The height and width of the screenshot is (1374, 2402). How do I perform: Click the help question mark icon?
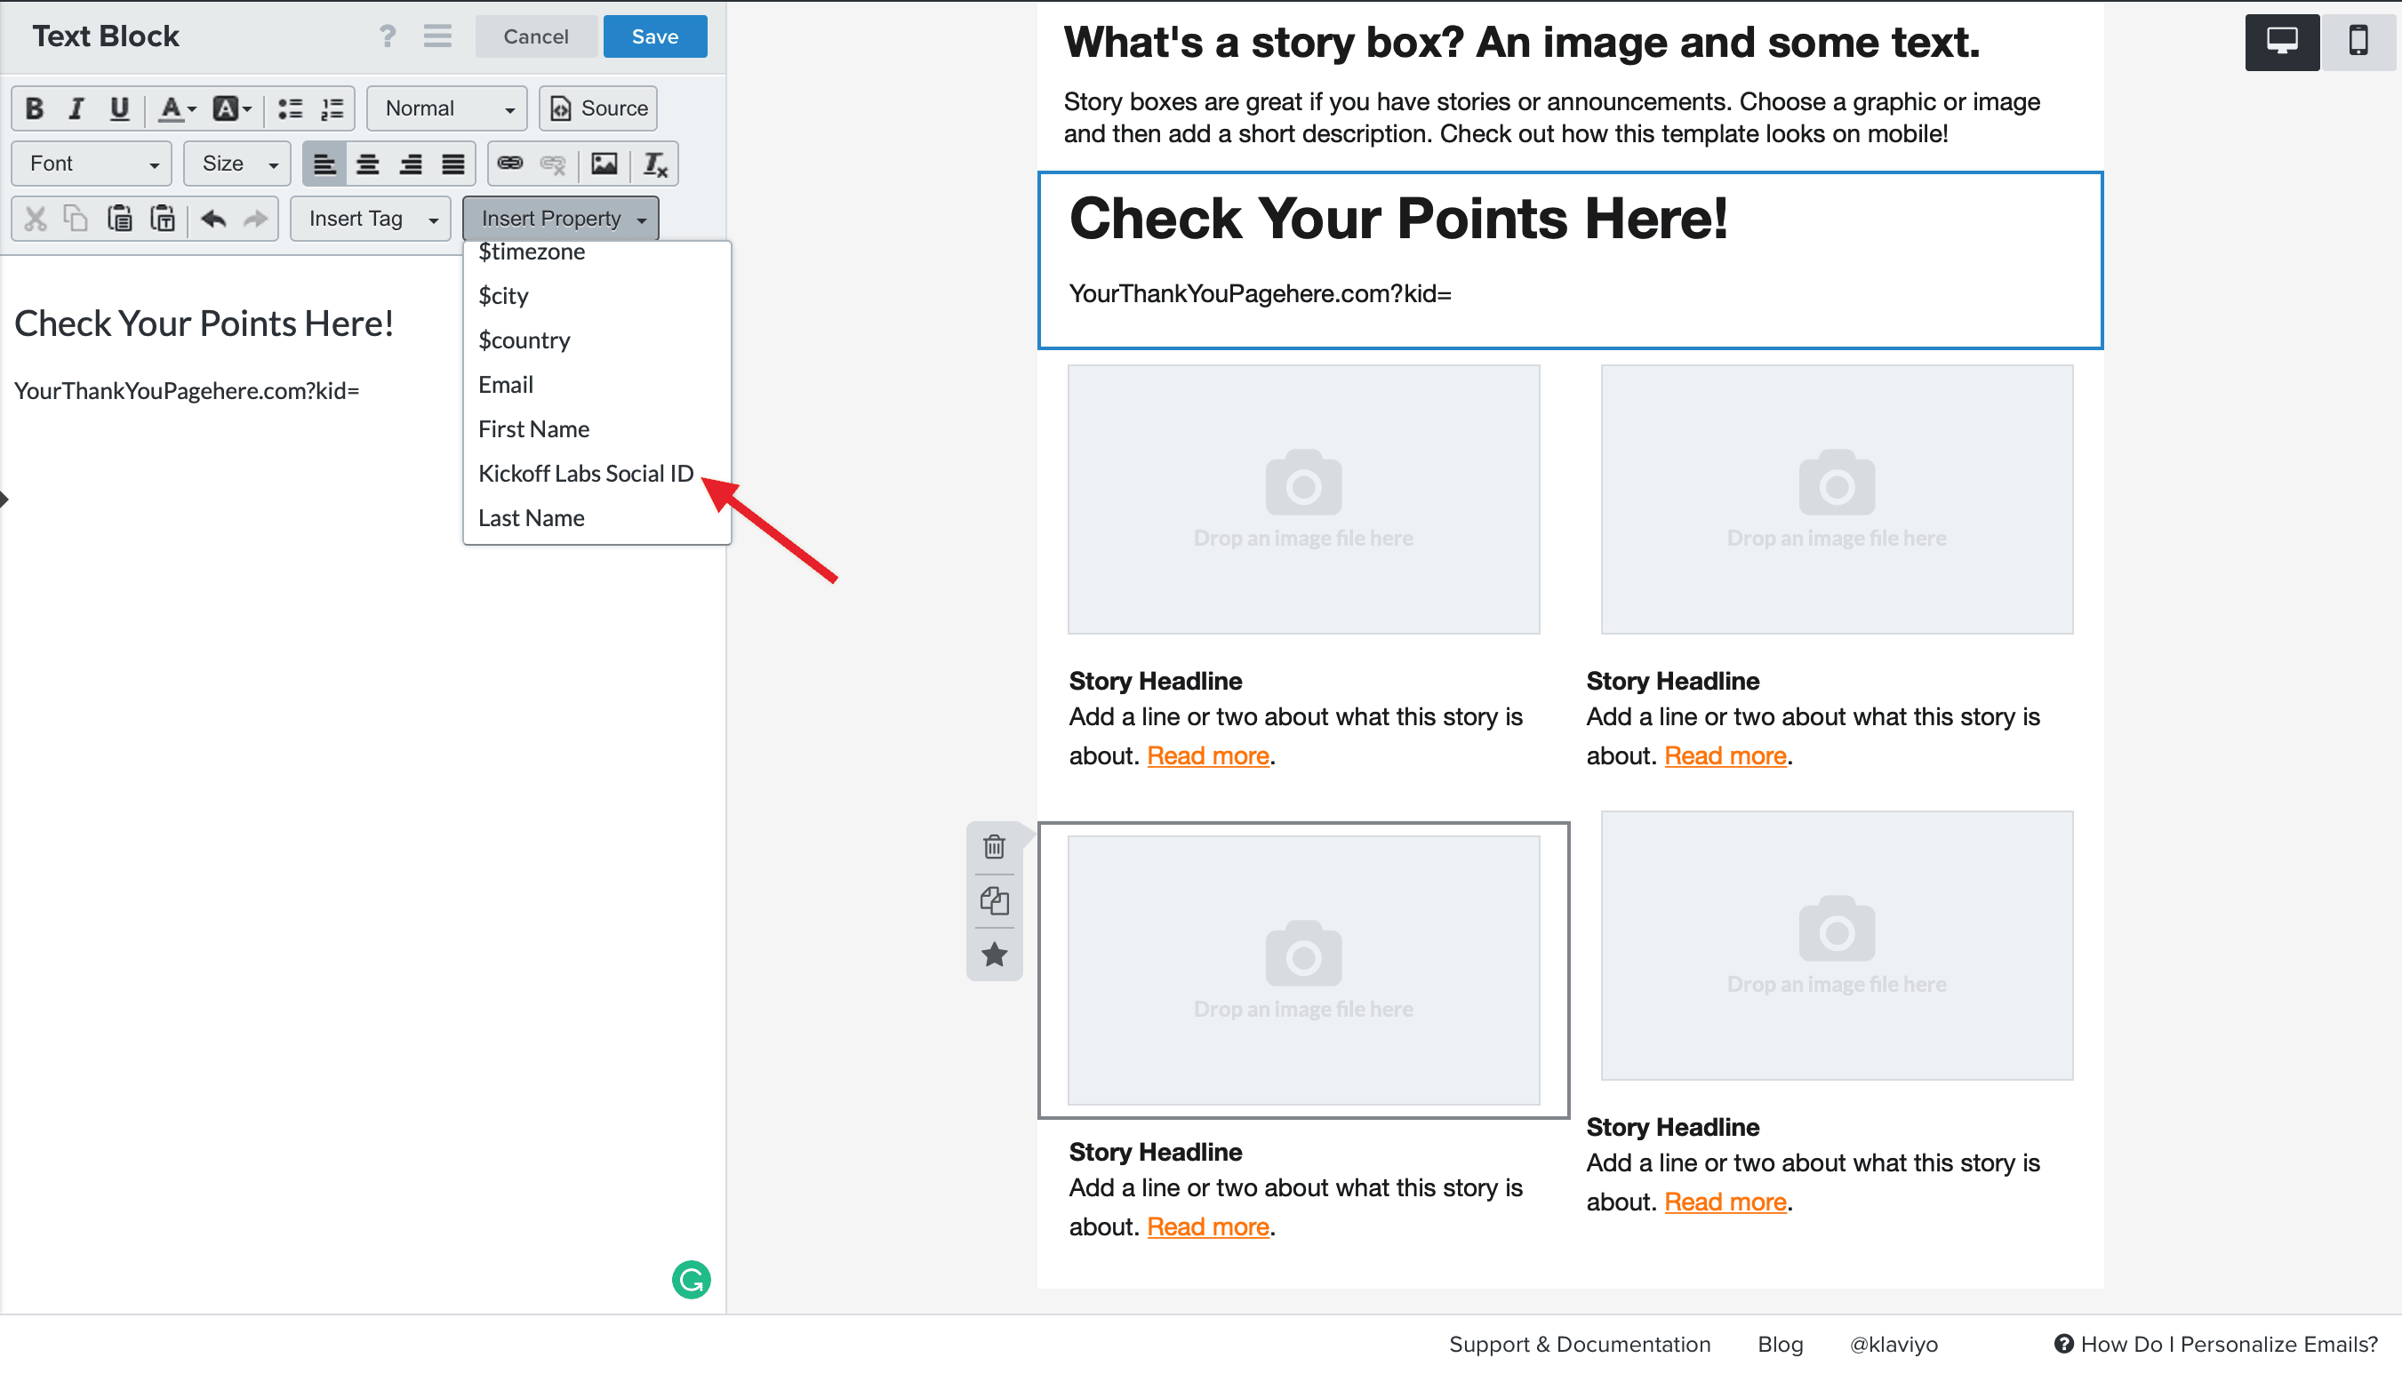point(388,36)
